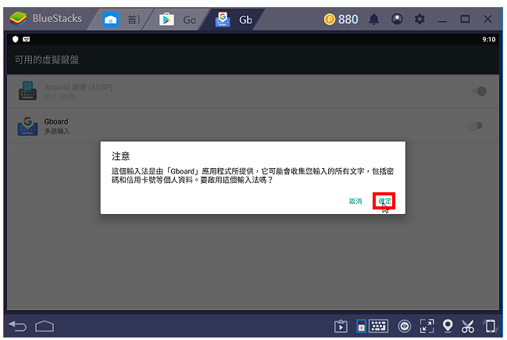Maximize the BlueStacks window

pyautogui.click(x=465, y=19)
